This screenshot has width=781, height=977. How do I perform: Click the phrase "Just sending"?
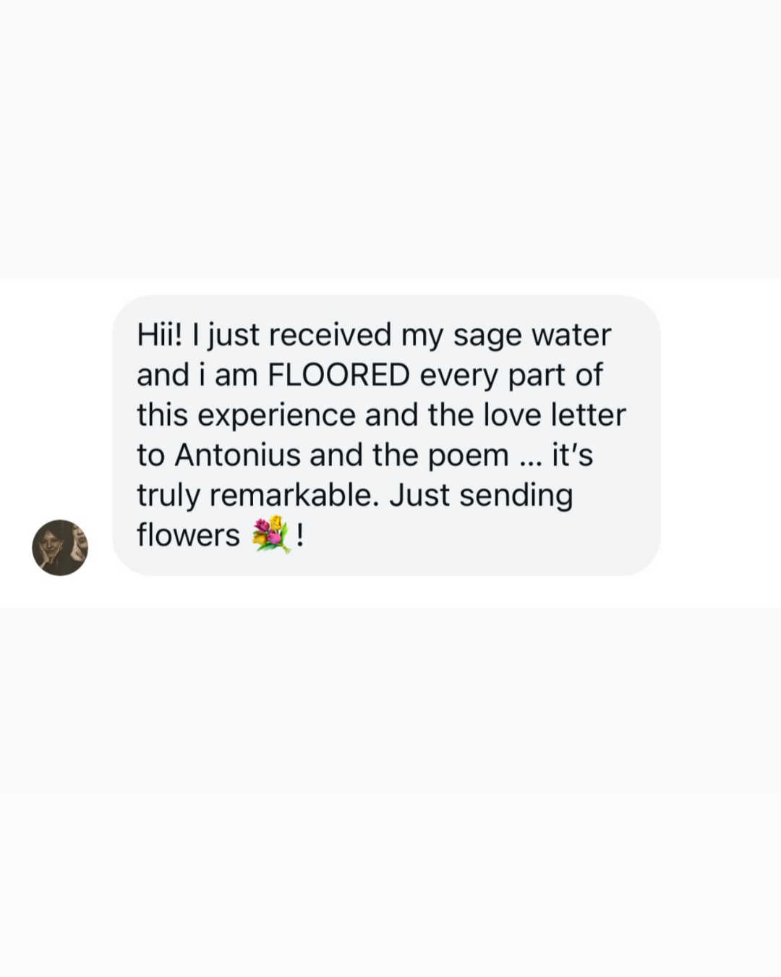(x=481, y=496)
